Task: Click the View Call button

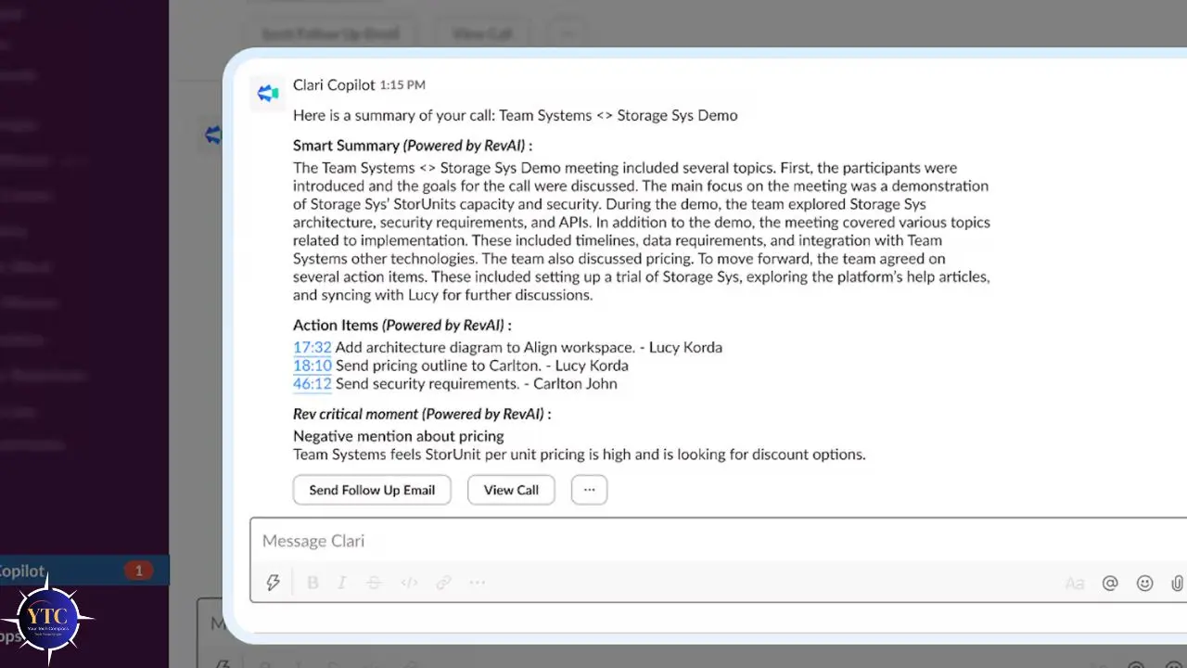Action: 511,490
